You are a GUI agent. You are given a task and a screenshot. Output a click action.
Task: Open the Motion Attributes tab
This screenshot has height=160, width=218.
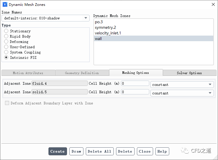(x=28, y=73)
